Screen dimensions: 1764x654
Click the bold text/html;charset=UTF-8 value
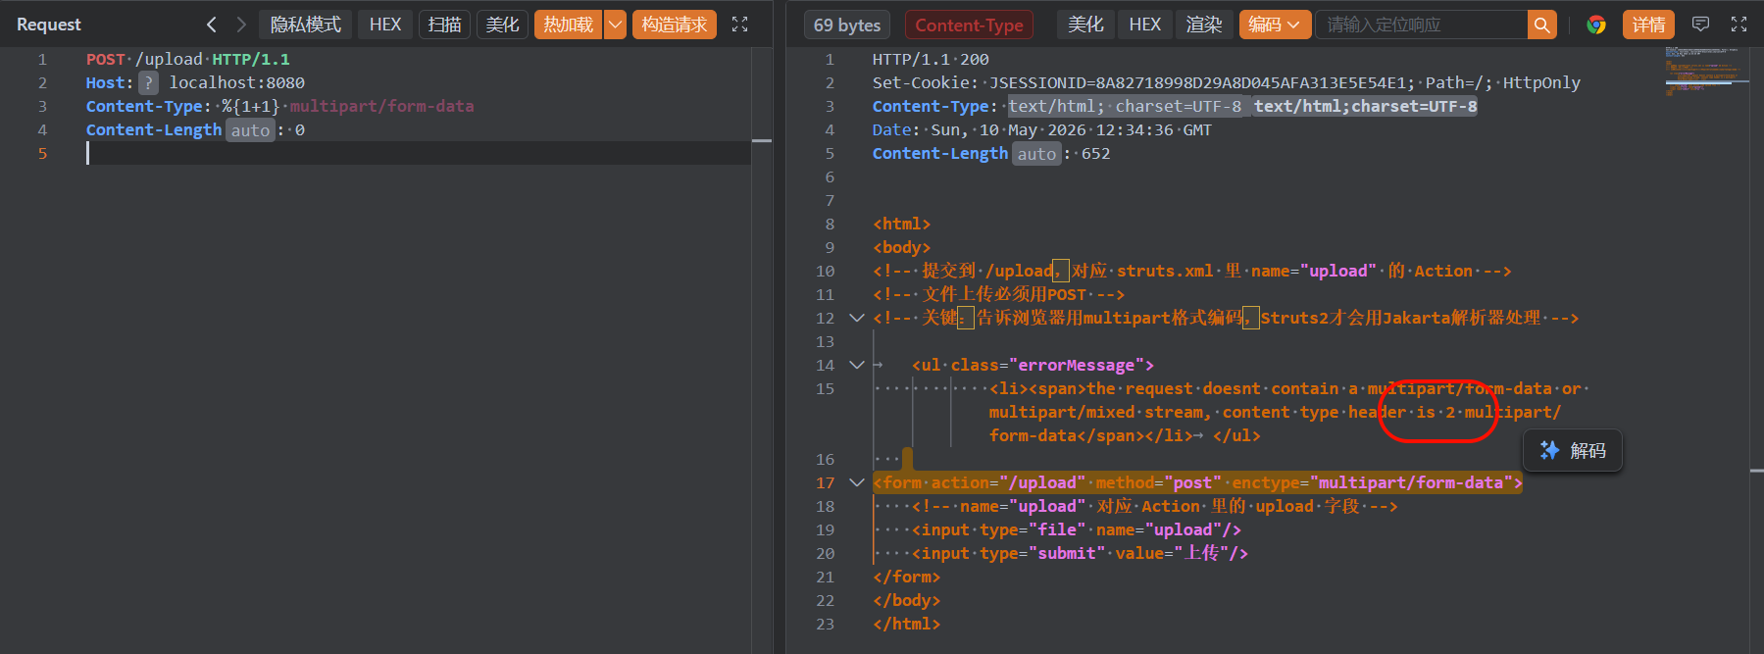point(1365,106)
